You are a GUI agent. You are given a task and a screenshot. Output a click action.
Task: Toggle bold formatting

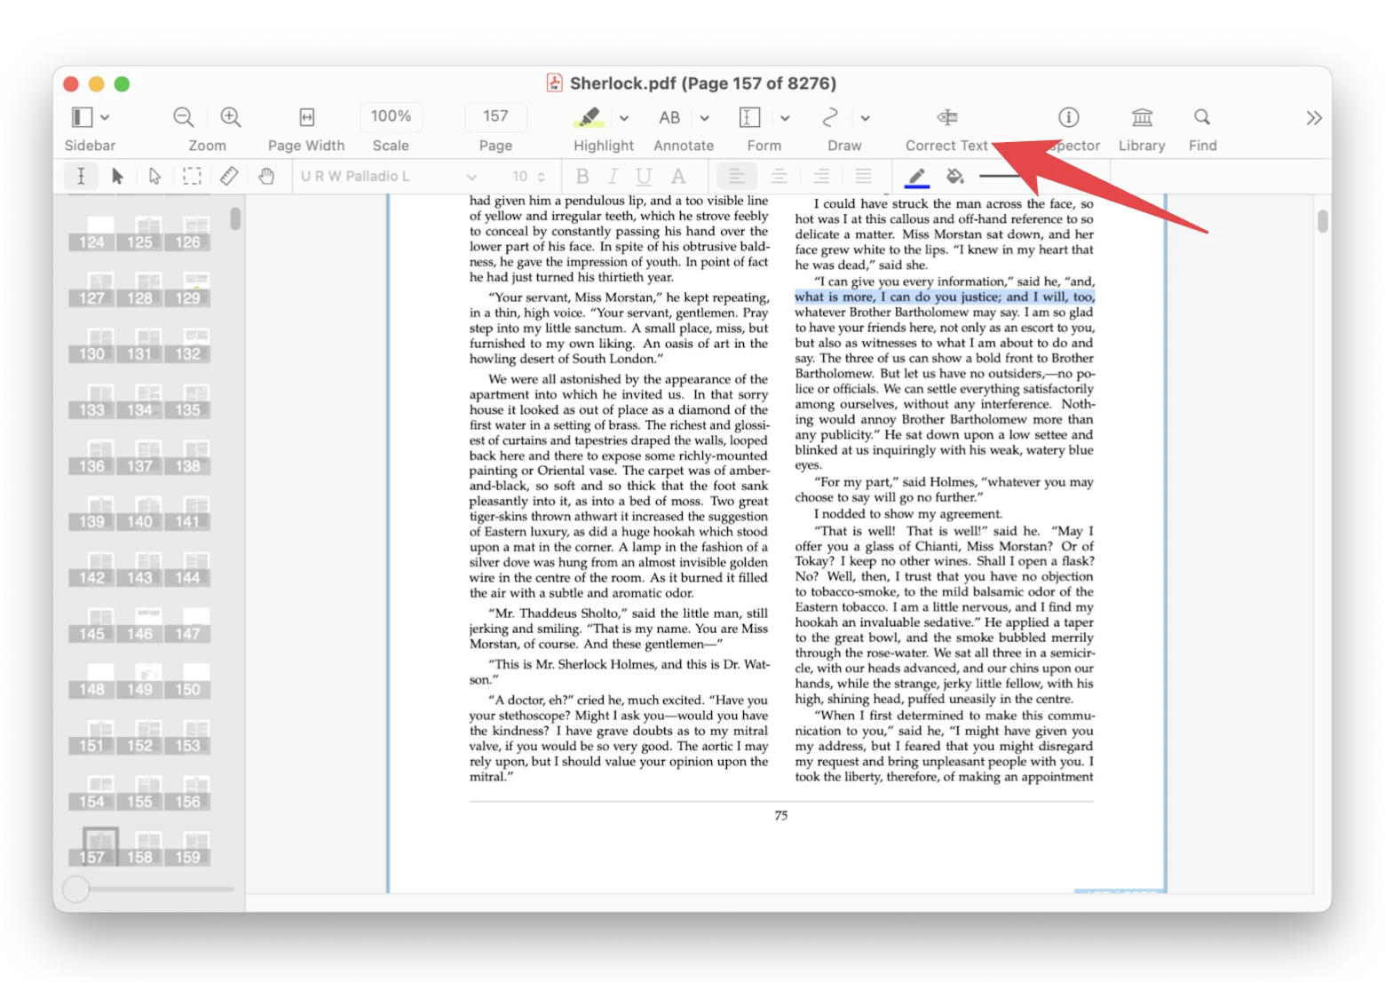tap(582, 176)
